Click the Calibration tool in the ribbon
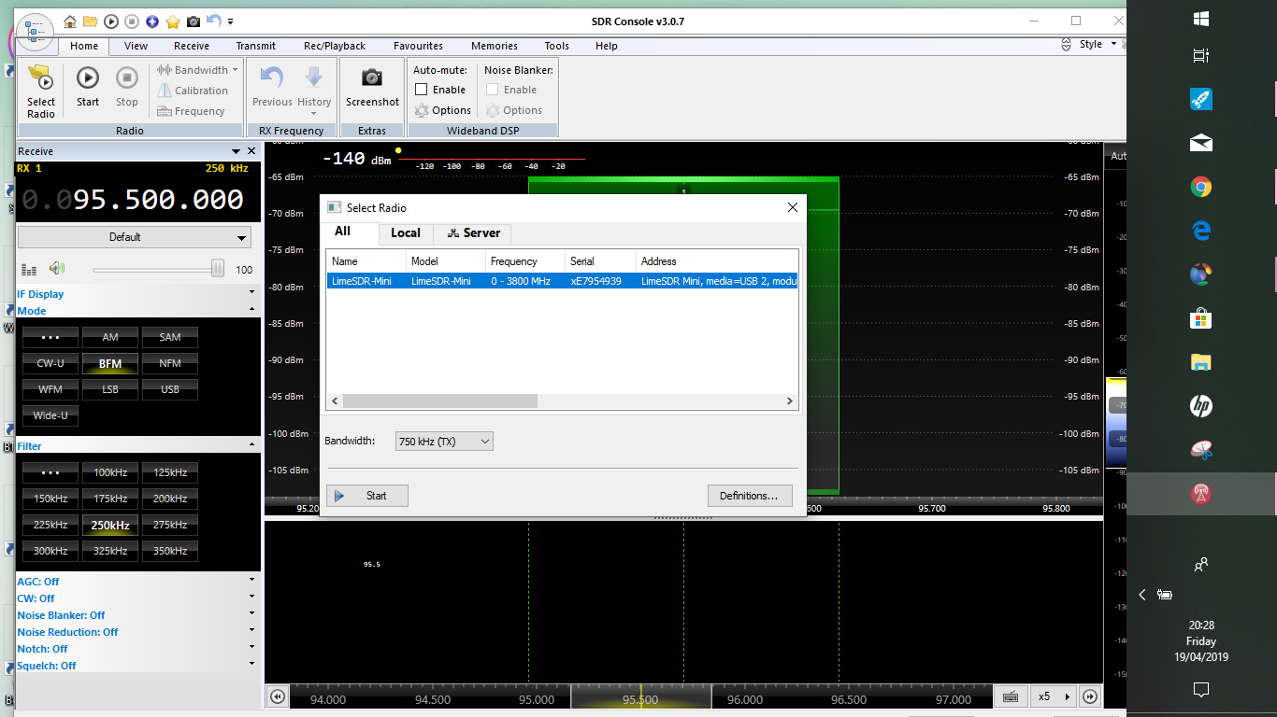Viewport: 1277px width, 717px height. coord(193,91)
